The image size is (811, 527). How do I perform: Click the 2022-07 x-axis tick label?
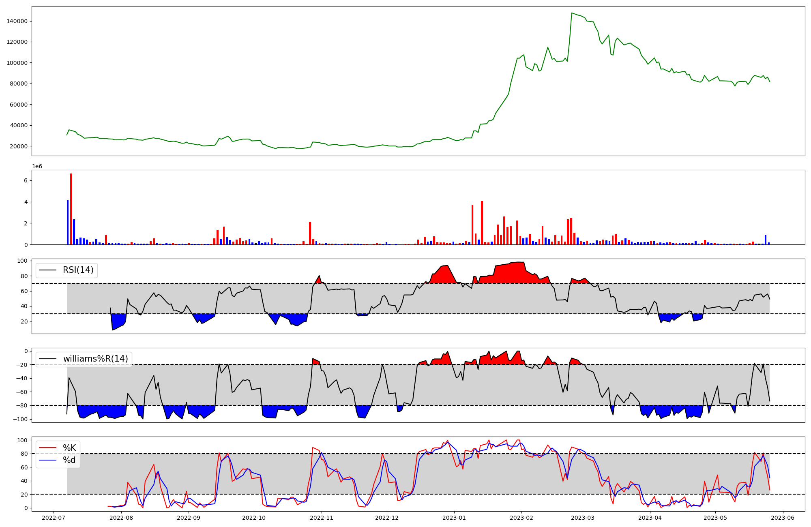54,518
